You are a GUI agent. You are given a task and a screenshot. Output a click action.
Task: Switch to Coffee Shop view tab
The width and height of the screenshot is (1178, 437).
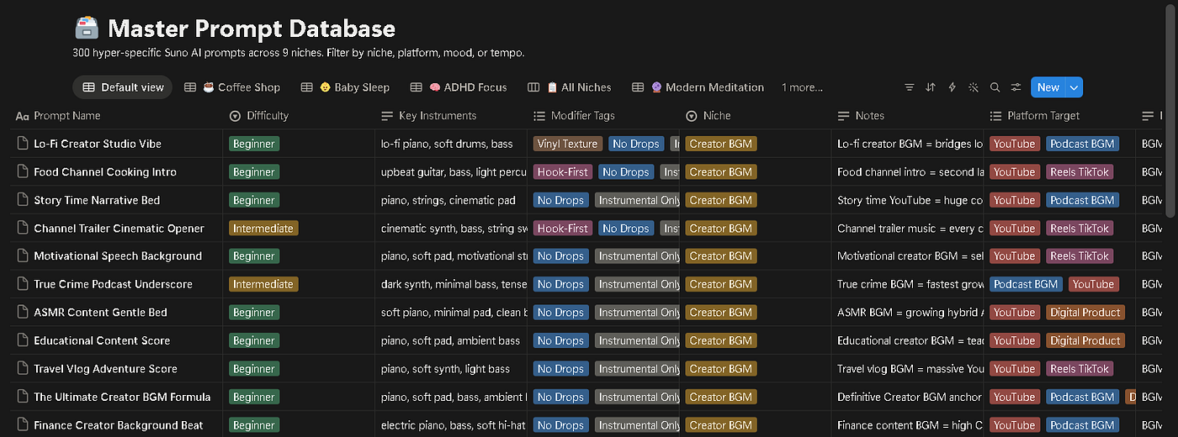[x=232, y=87]
